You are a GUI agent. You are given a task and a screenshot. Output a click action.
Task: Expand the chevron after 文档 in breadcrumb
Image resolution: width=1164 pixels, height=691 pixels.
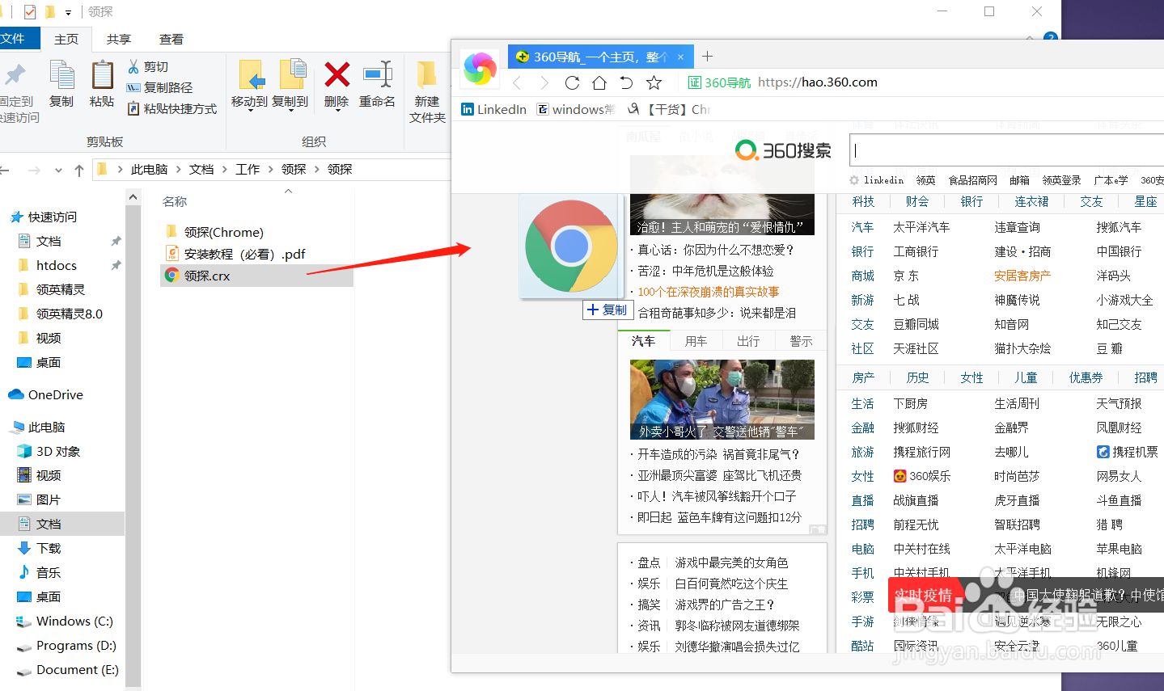[x=224, y=170]
